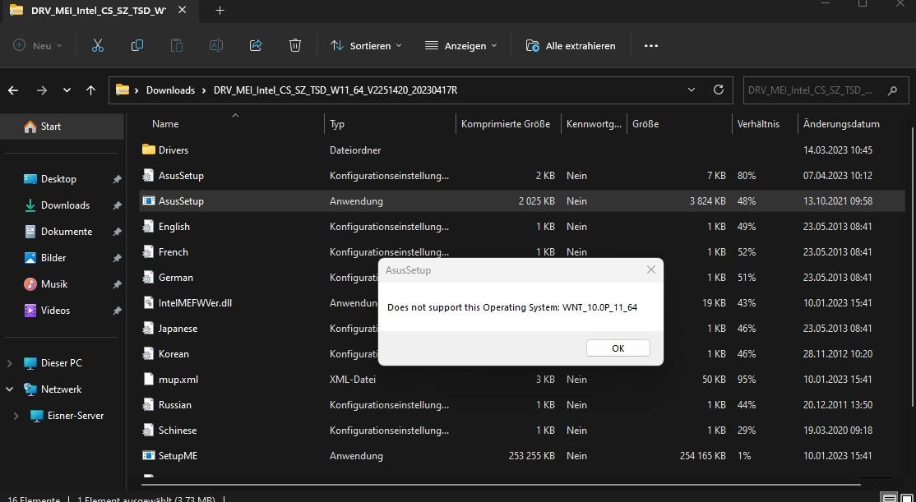The image size is (916, 502).
Task: Select the SetupME application icon
Action: 148,455
